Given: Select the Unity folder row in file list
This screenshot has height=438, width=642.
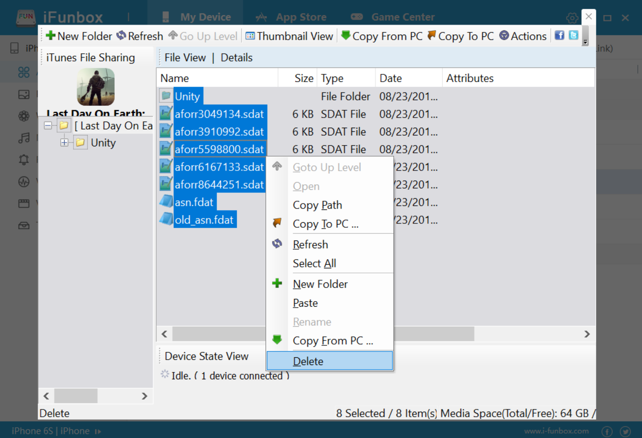Looking at the screenshot, I should tap(188, 96).
